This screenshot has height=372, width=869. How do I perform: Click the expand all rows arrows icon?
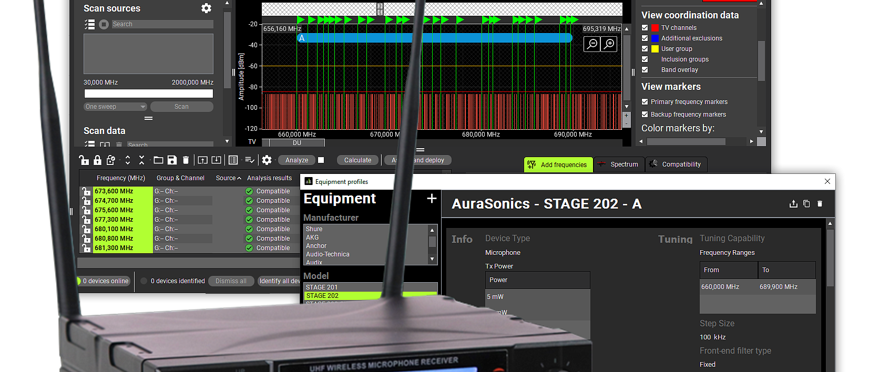coord(128,160)
